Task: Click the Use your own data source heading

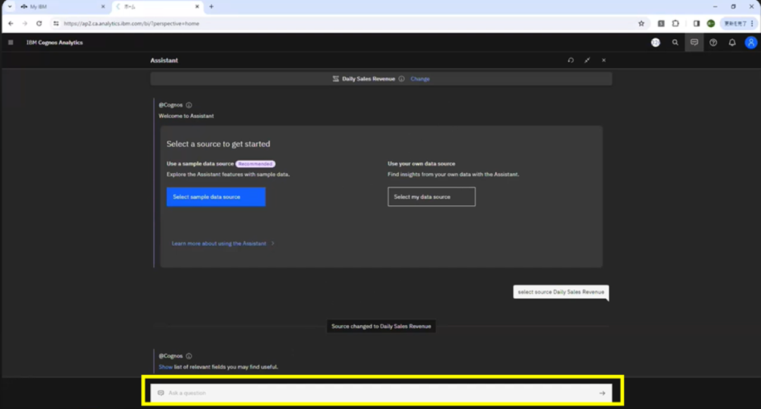Action: (x=422, y=163)
